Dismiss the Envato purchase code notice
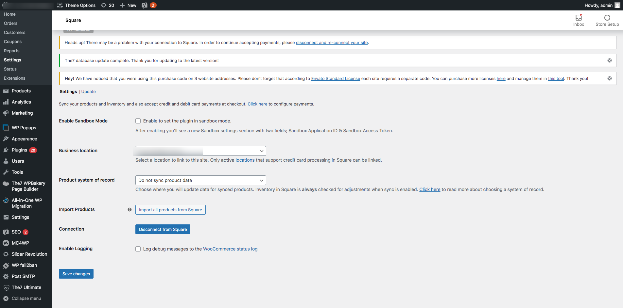Image resolution: width=623 pixels, height=308 pixels. click(x=610, y=78)
